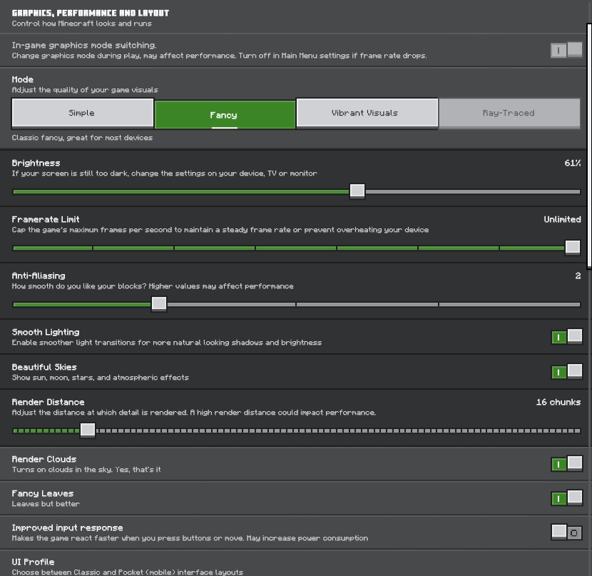Click 'Show sun, moon, stars' description text
Image resolution: width=592 pixels, height=576 pixels.
click(x=100, y=378)
